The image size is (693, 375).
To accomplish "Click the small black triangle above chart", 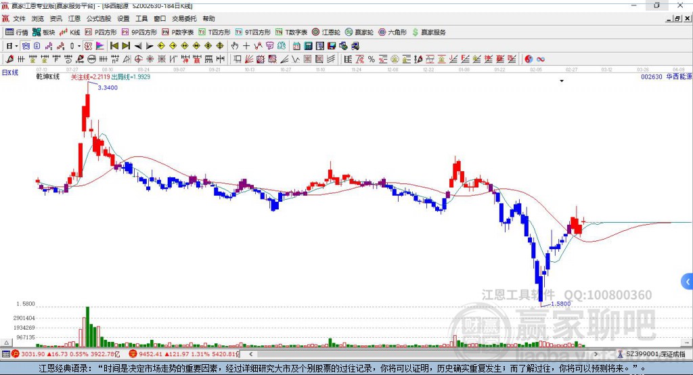I will coord(562,81).
